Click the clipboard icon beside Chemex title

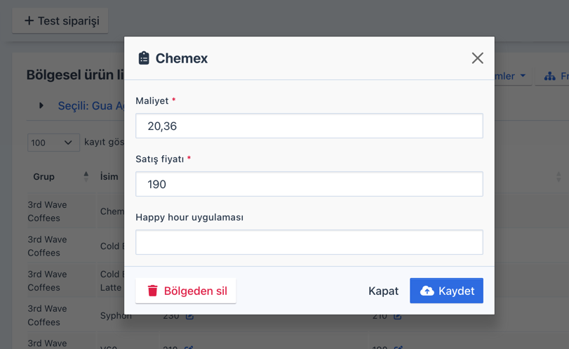coord(144,58)
